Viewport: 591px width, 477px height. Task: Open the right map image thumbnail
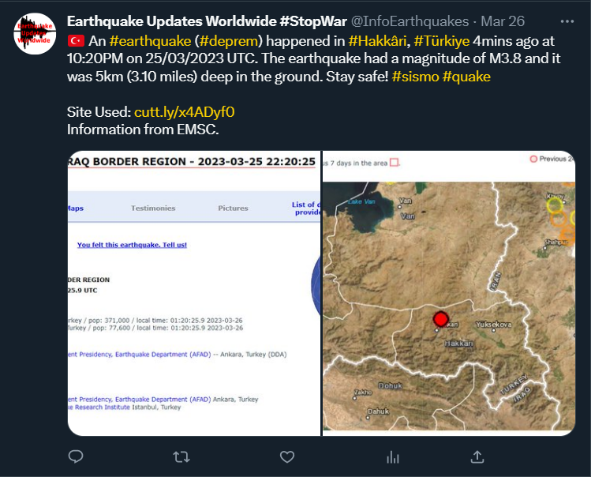coord(449,292)
